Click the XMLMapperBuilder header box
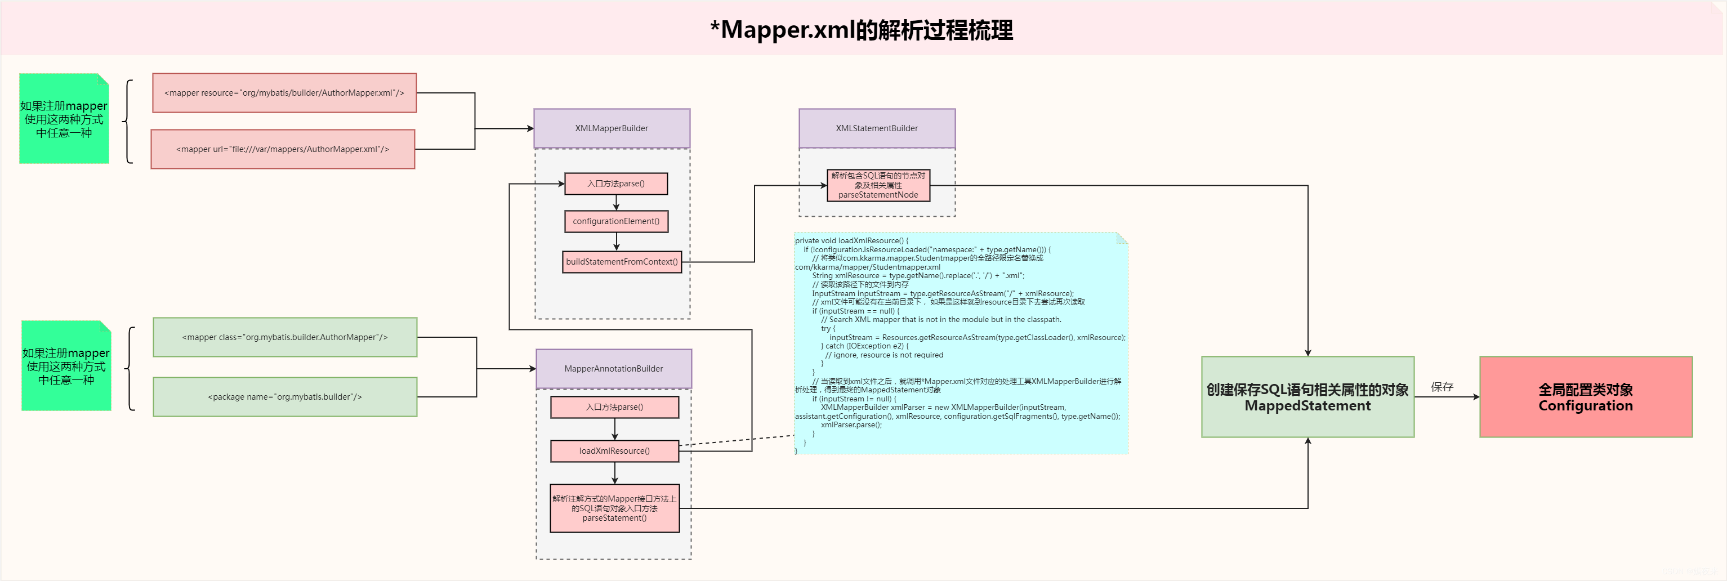The width and height of the screenshot is (1727, 581). click(612, 128)
